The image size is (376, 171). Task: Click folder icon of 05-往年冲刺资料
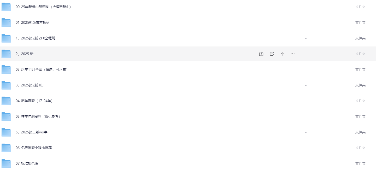click(6, 116)
